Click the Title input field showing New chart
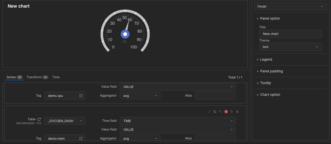331x144 pixels. (x=291, y=34)
